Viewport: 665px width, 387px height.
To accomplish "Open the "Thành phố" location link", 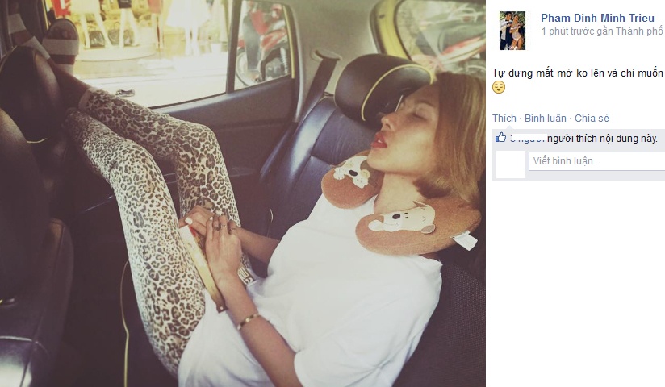I will (639, 31).
